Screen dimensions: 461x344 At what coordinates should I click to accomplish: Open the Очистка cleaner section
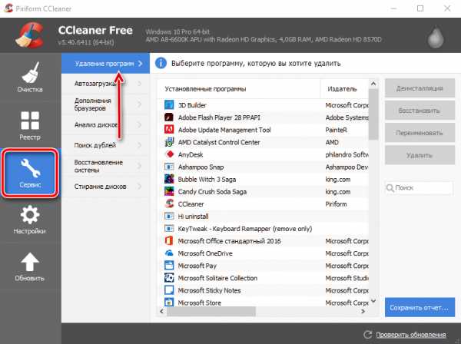click(30, 77)
